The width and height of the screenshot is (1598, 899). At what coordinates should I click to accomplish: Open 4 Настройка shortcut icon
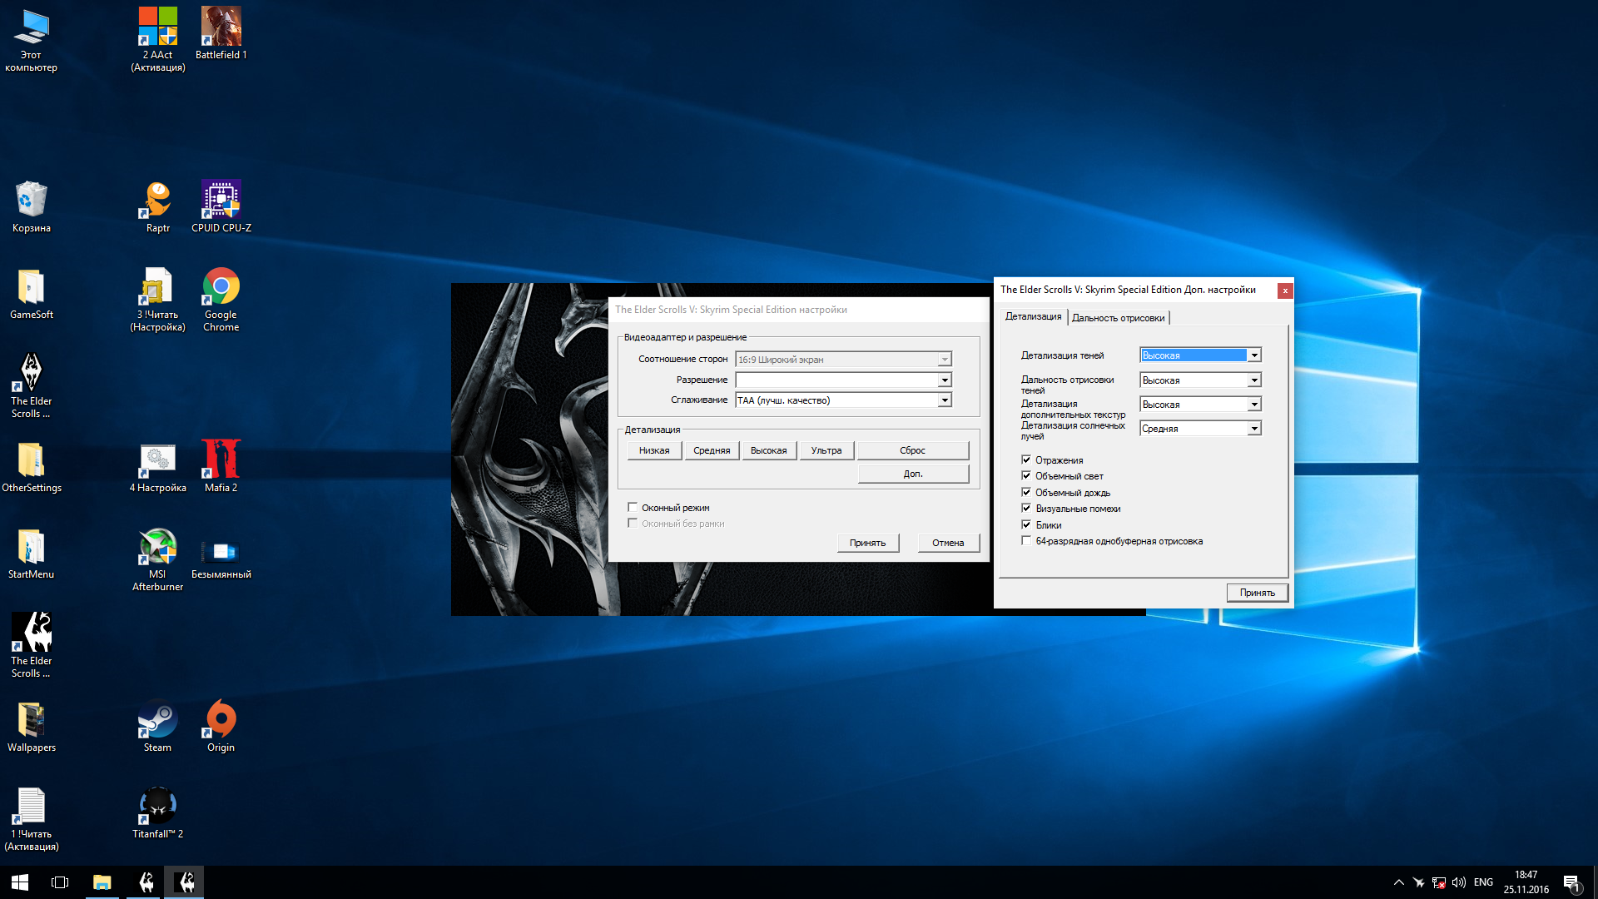point(157,467)
